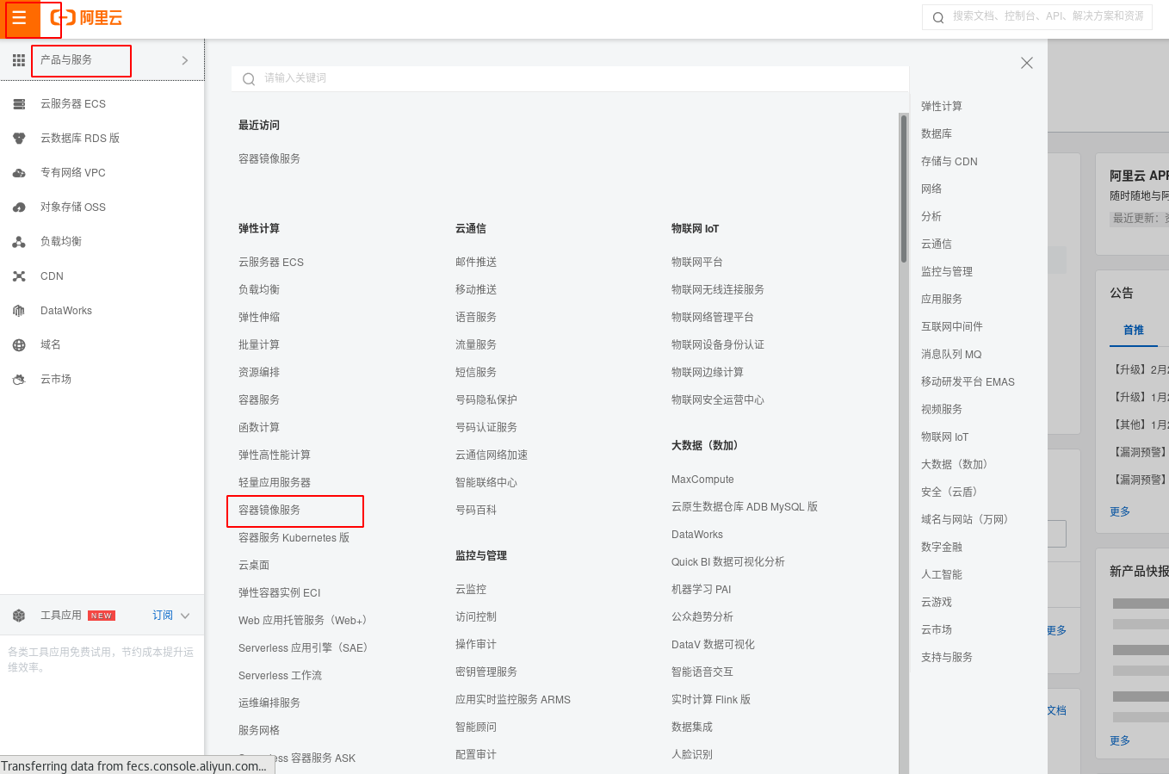The image size is (1169, 774).
Task: Select 云市场 in left sidebar
Action: pyautogui.click(x=56, y=379)
